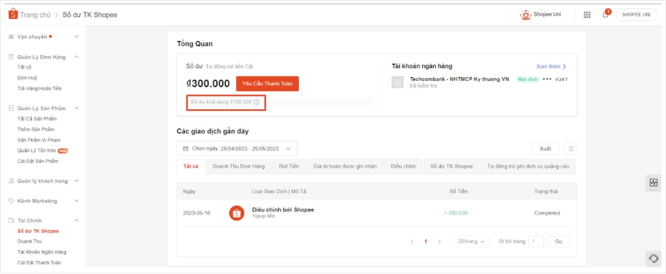Click the calendar icon in date picker
Viewport: 666px width, 274px height.
[x=186, y=149]
